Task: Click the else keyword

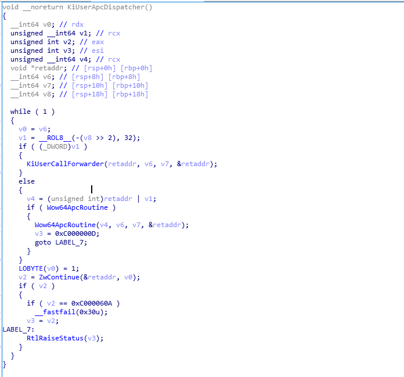Action: tap(27, 181)
